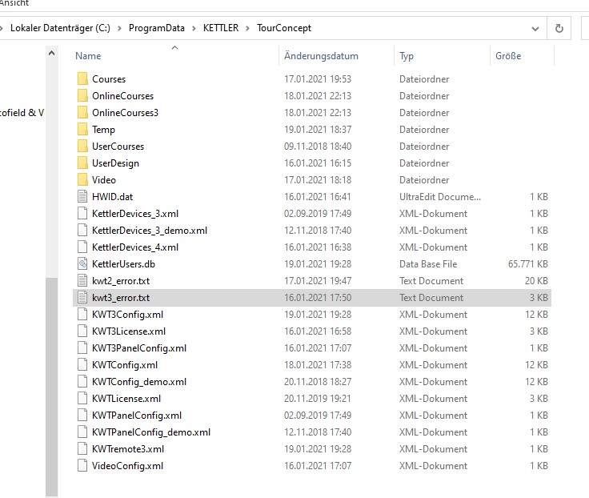
Task: Click the KWTLicense.xml file icon
Action: point(82,399)
